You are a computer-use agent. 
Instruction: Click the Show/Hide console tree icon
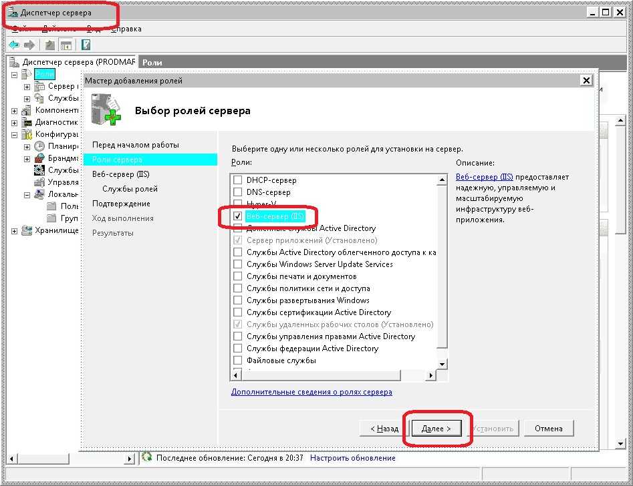tap(66, 45)
